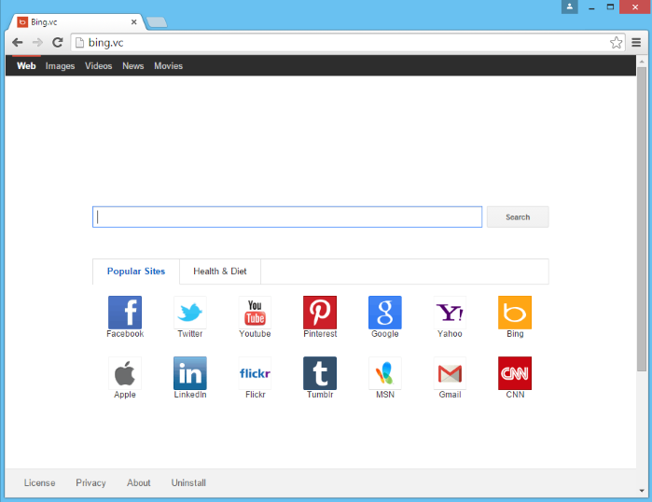652x502 pixels.
Task: Bookmark this page with the star icon
Action: click(616, 42)
